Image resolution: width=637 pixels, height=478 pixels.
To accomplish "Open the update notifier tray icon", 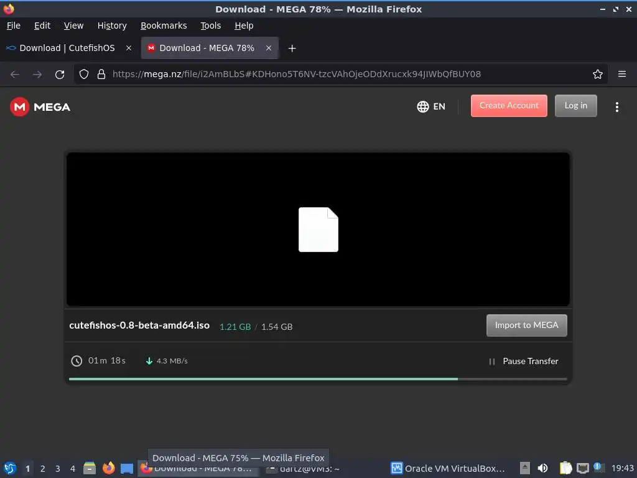I will (598, 467).
